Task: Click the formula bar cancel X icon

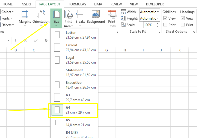Action: 25,41
